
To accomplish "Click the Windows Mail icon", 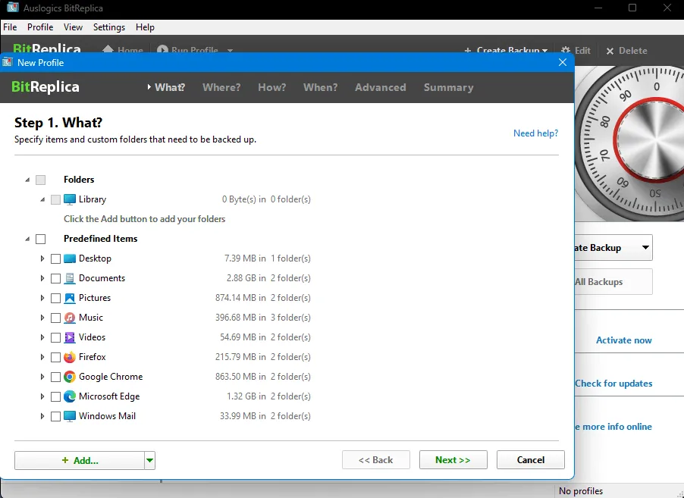I will (70, 416).
